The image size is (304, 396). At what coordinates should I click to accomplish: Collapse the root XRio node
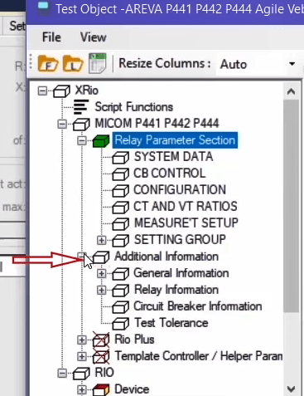(42, 90)
